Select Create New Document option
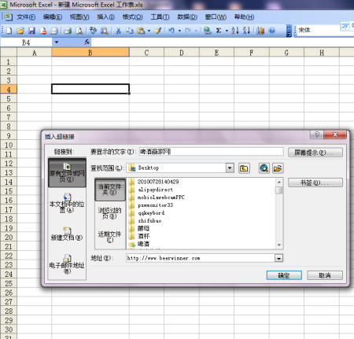The width and height of the screenshot is (354, 339). click(x=67, y=234)
